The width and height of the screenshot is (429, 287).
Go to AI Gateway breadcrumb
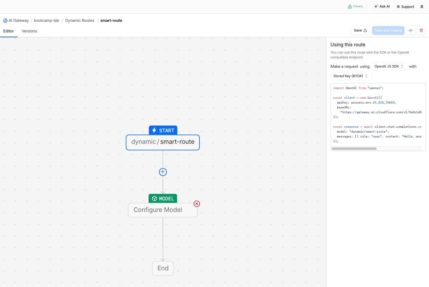(19, 21)
